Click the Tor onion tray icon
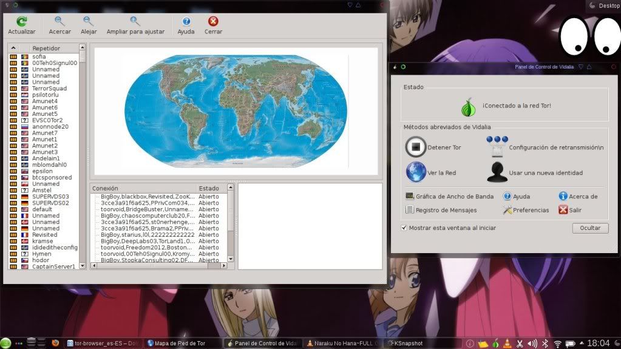 (x=495, y=344)
